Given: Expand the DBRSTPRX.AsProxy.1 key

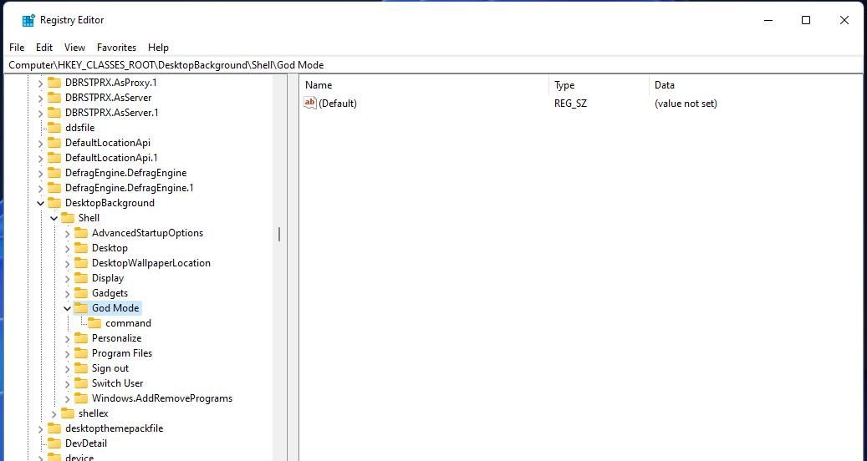Looking at the screenshot, I should pos(40,84).
